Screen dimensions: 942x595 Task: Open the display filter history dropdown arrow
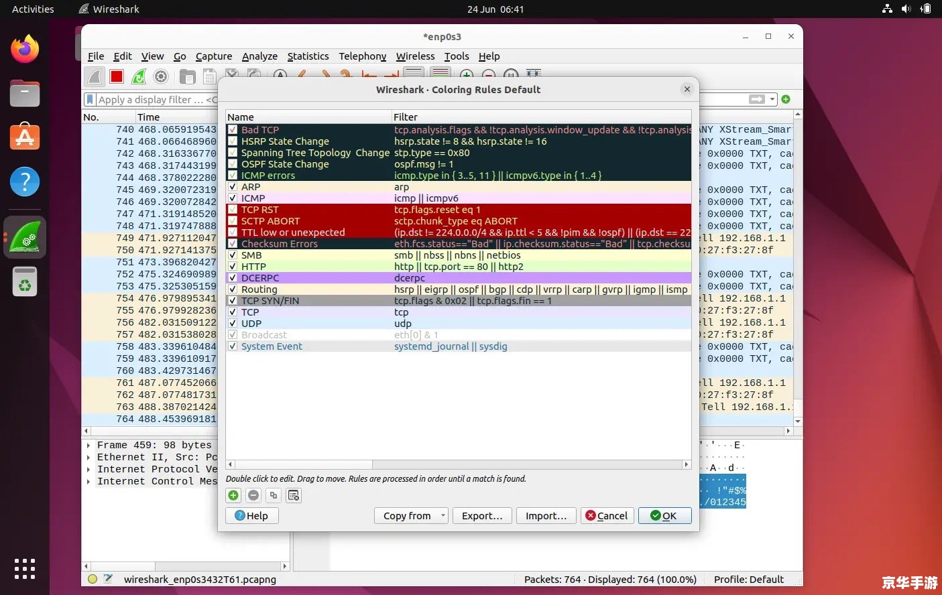[772, 99]
